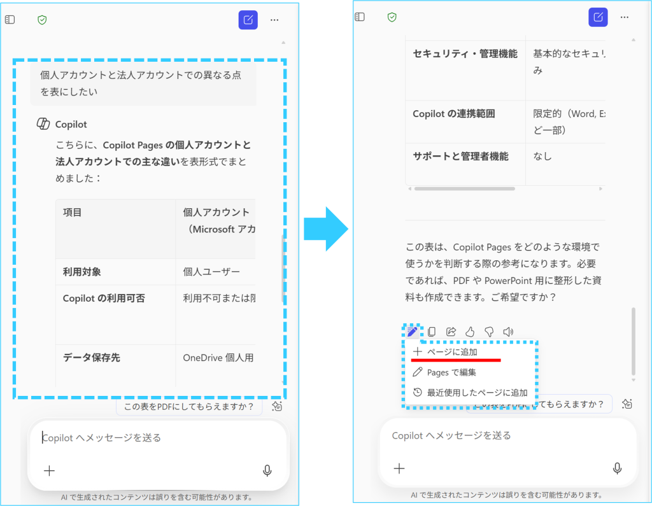This screenshot has height=506, width=652.
Task: Click the Copilot logo in the left panel
Action: point(43,124)
